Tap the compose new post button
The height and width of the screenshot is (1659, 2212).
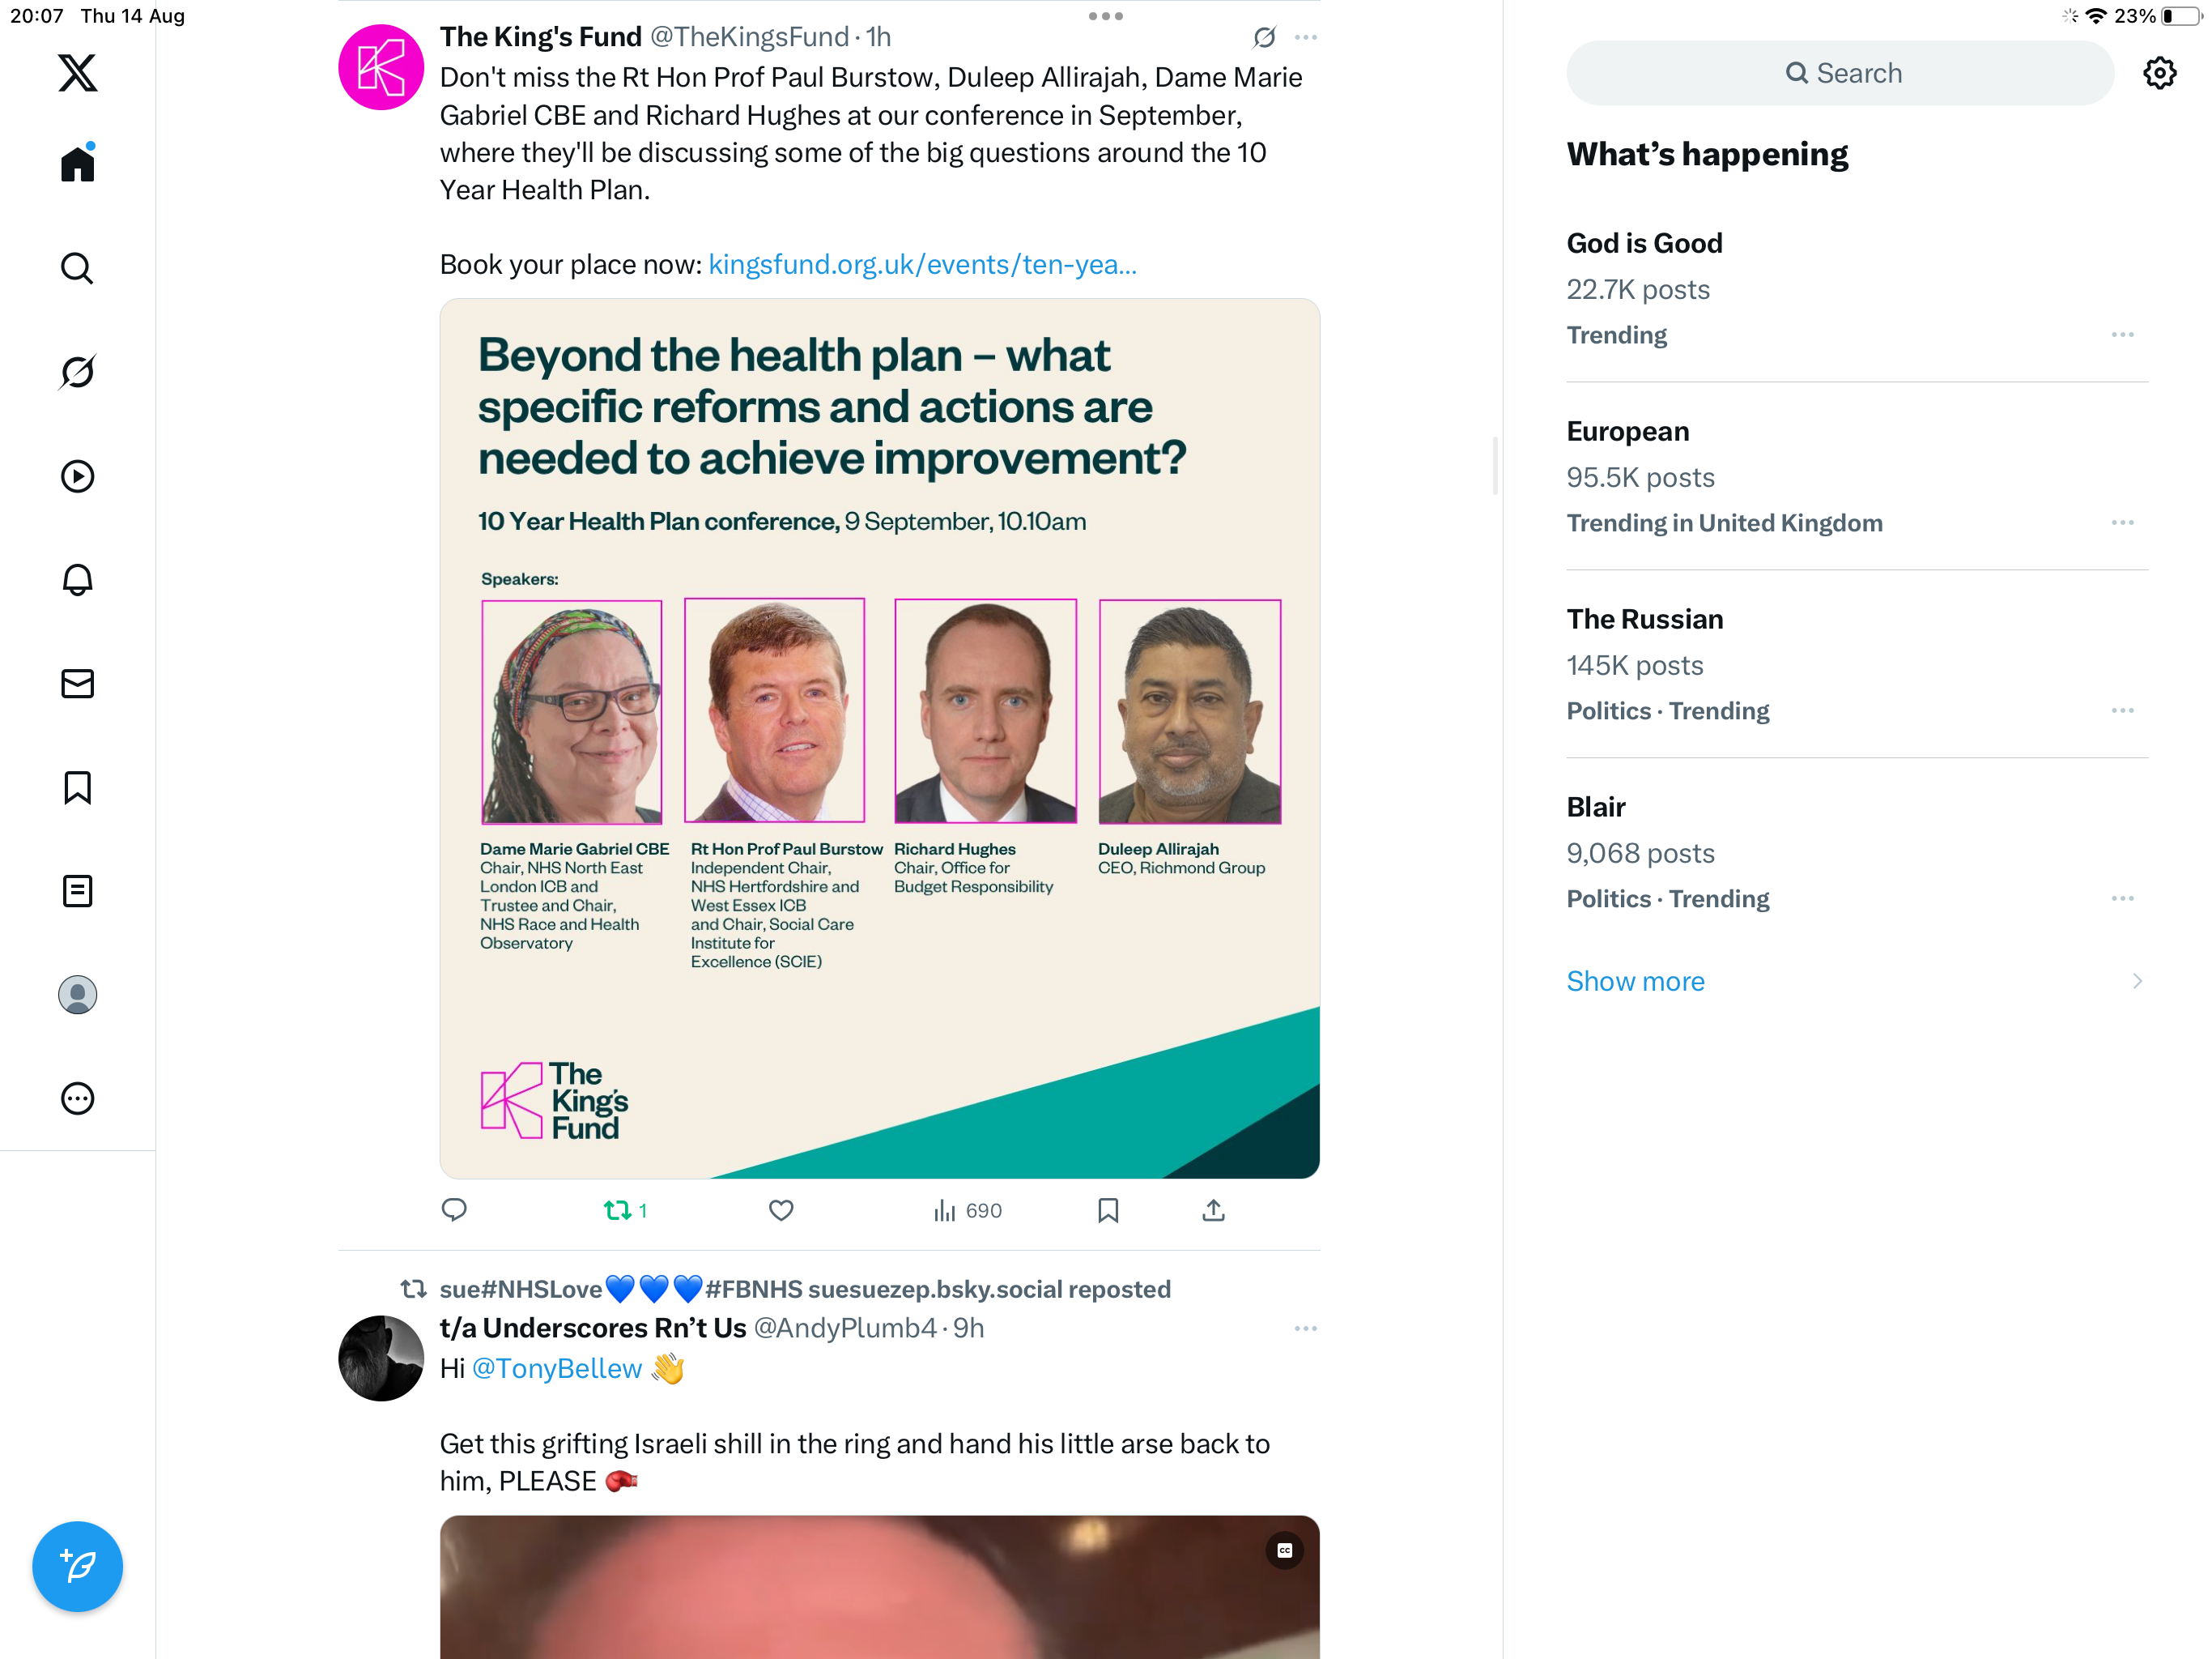(x=77, y=1566)
